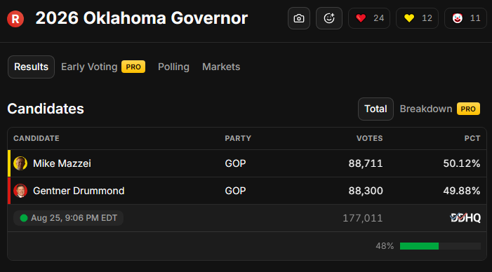This screenshot has height=272, width=492.
Task: Click the DDHQ logo
Action: pyautogui.click(x=465, y=217)
